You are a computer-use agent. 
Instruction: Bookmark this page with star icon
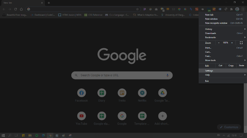click(137, 9)
